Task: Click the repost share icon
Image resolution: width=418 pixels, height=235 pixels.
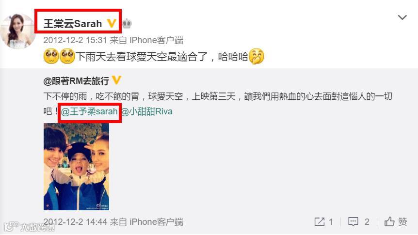Action: [x=320, y=222]
